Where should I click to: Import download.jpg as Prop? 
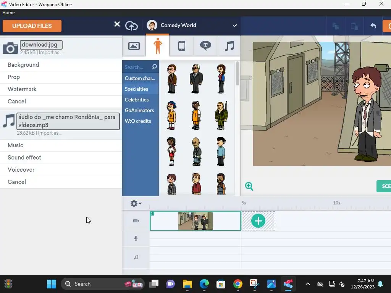(x=61, y=77)
